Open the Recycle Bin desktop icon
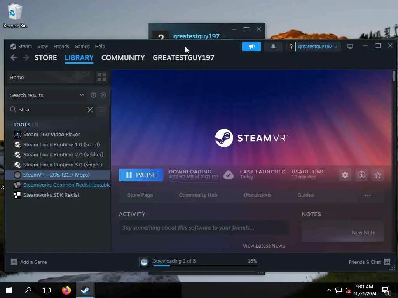This screenshot has width=398, height=298. point(15,16)
